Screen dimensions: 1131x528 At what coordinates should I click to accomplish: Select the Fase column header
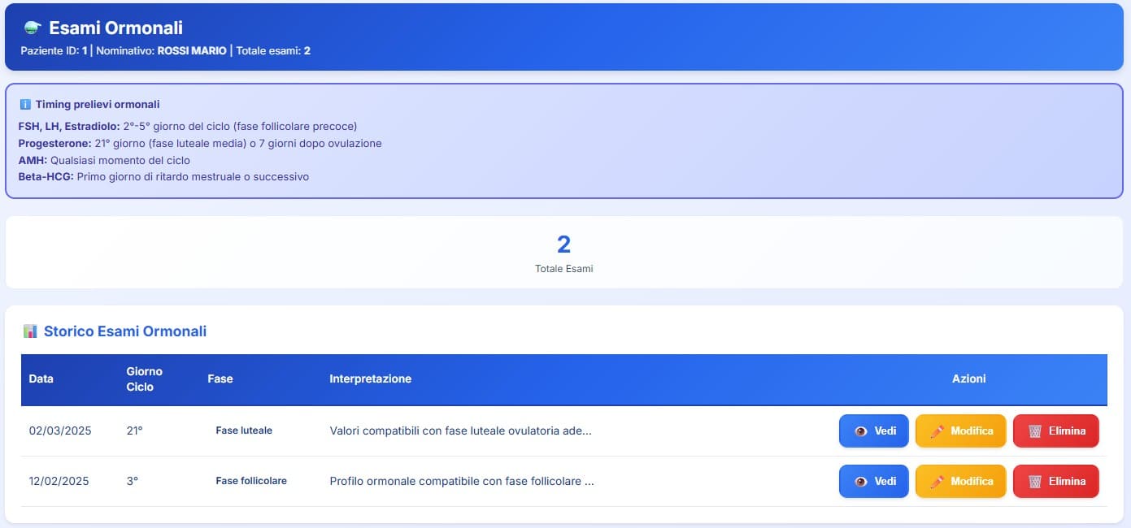coord(220,379)
